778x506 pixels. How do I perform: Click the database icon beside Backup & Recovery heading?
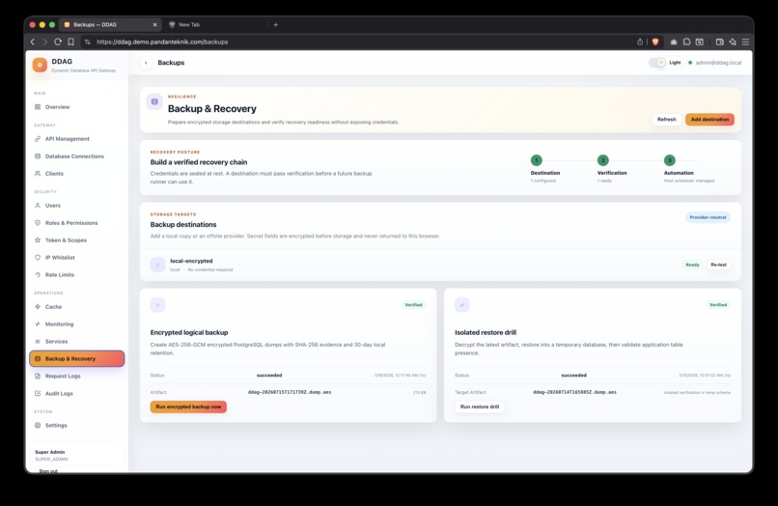coord(154,101)
